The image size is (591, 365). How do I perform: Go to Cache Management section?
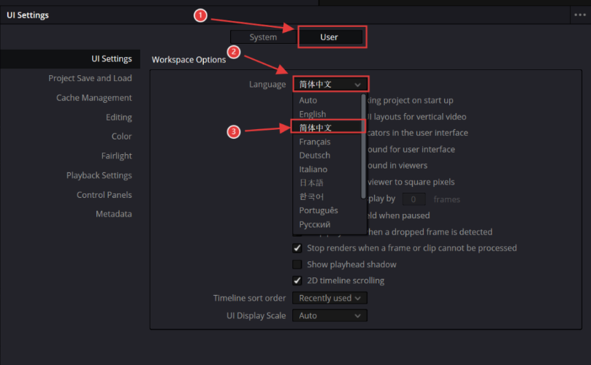94,98
